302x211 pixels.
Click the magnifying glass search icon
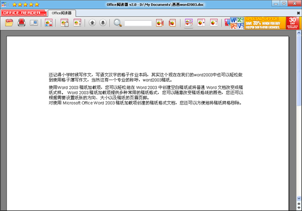click(x=117, y=23)
